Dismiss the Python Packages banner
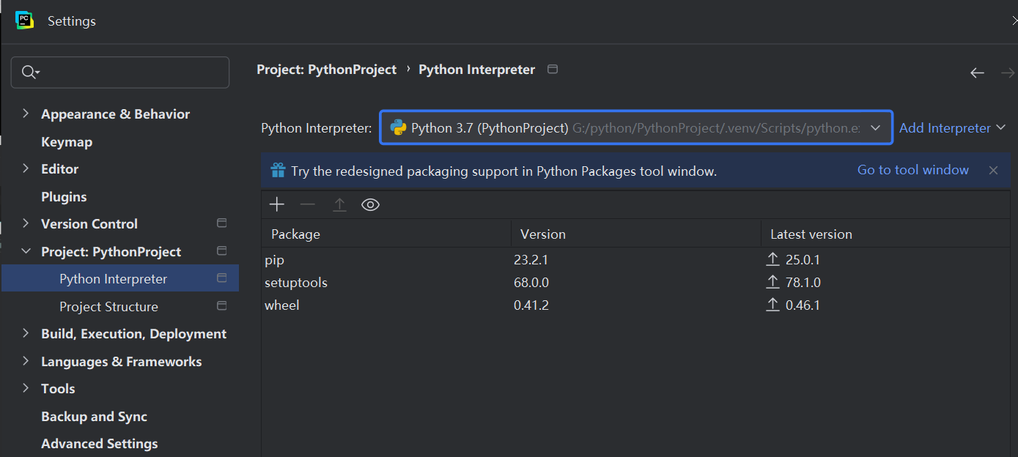The height and width of the screenshot is (457, 1018). pyautogui.click(x=993, y=171)
